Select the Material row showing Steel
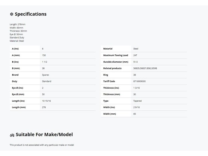This screenshot has width=208, height=156. click(144, 49)
